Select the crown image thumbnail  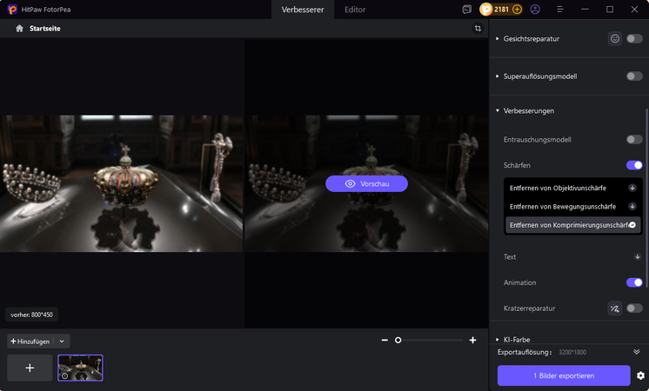(x=80, y=368)
